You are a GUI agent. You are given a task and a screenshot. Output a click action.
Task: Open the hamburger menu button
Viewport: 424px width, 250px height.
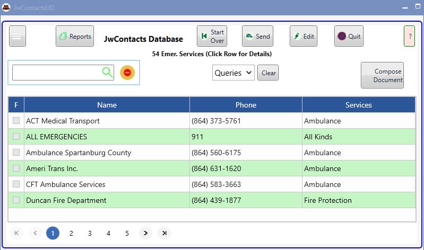click(x=18, y=36)
